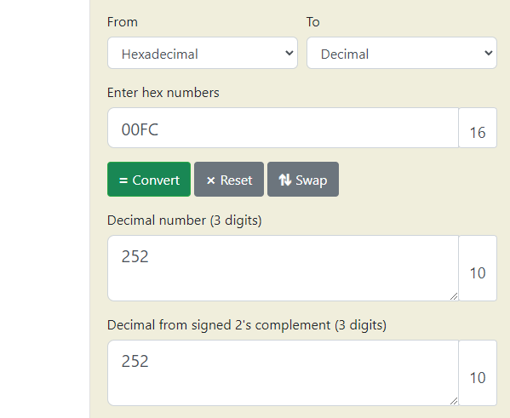Click the base 10 label beside Decimal number
The width and height of the screenshot is (510, 418).
point(478,273)
